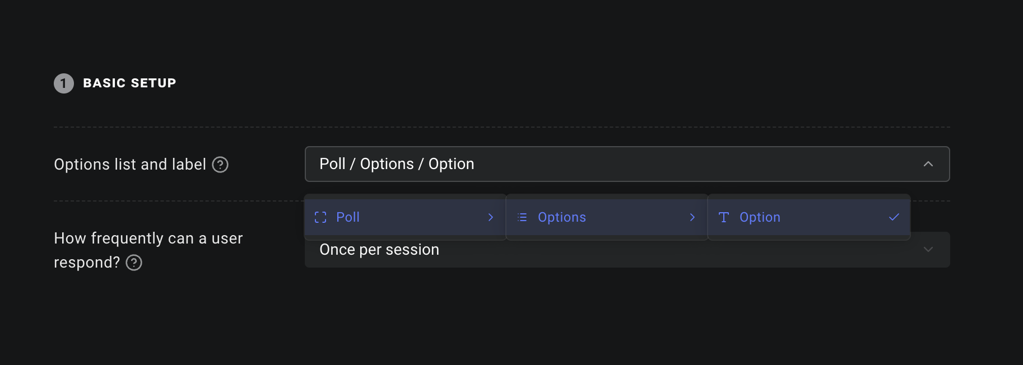Select the Options menu item

tap(607, 217)
